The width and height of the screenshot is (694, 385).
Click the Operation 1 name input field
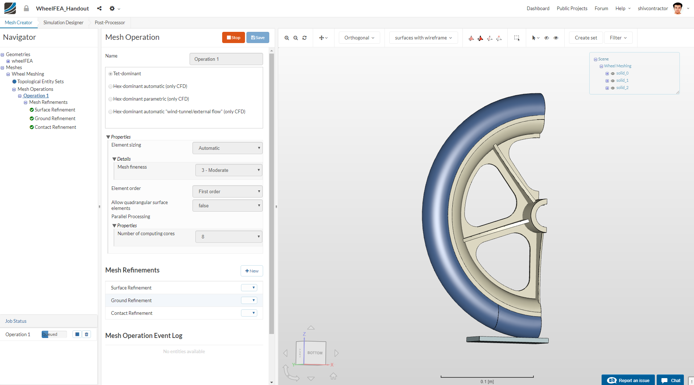(x=226, y=59)
